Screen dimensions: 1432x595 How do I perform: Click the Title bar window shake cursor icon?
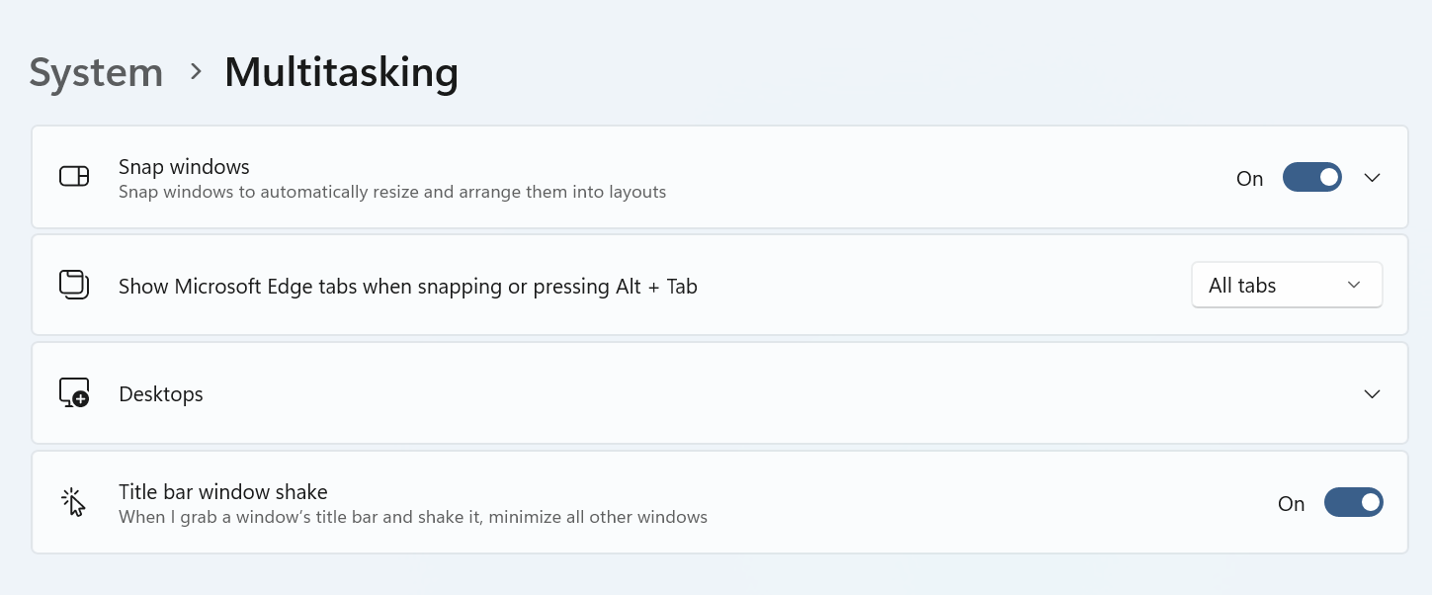(73, 501)
